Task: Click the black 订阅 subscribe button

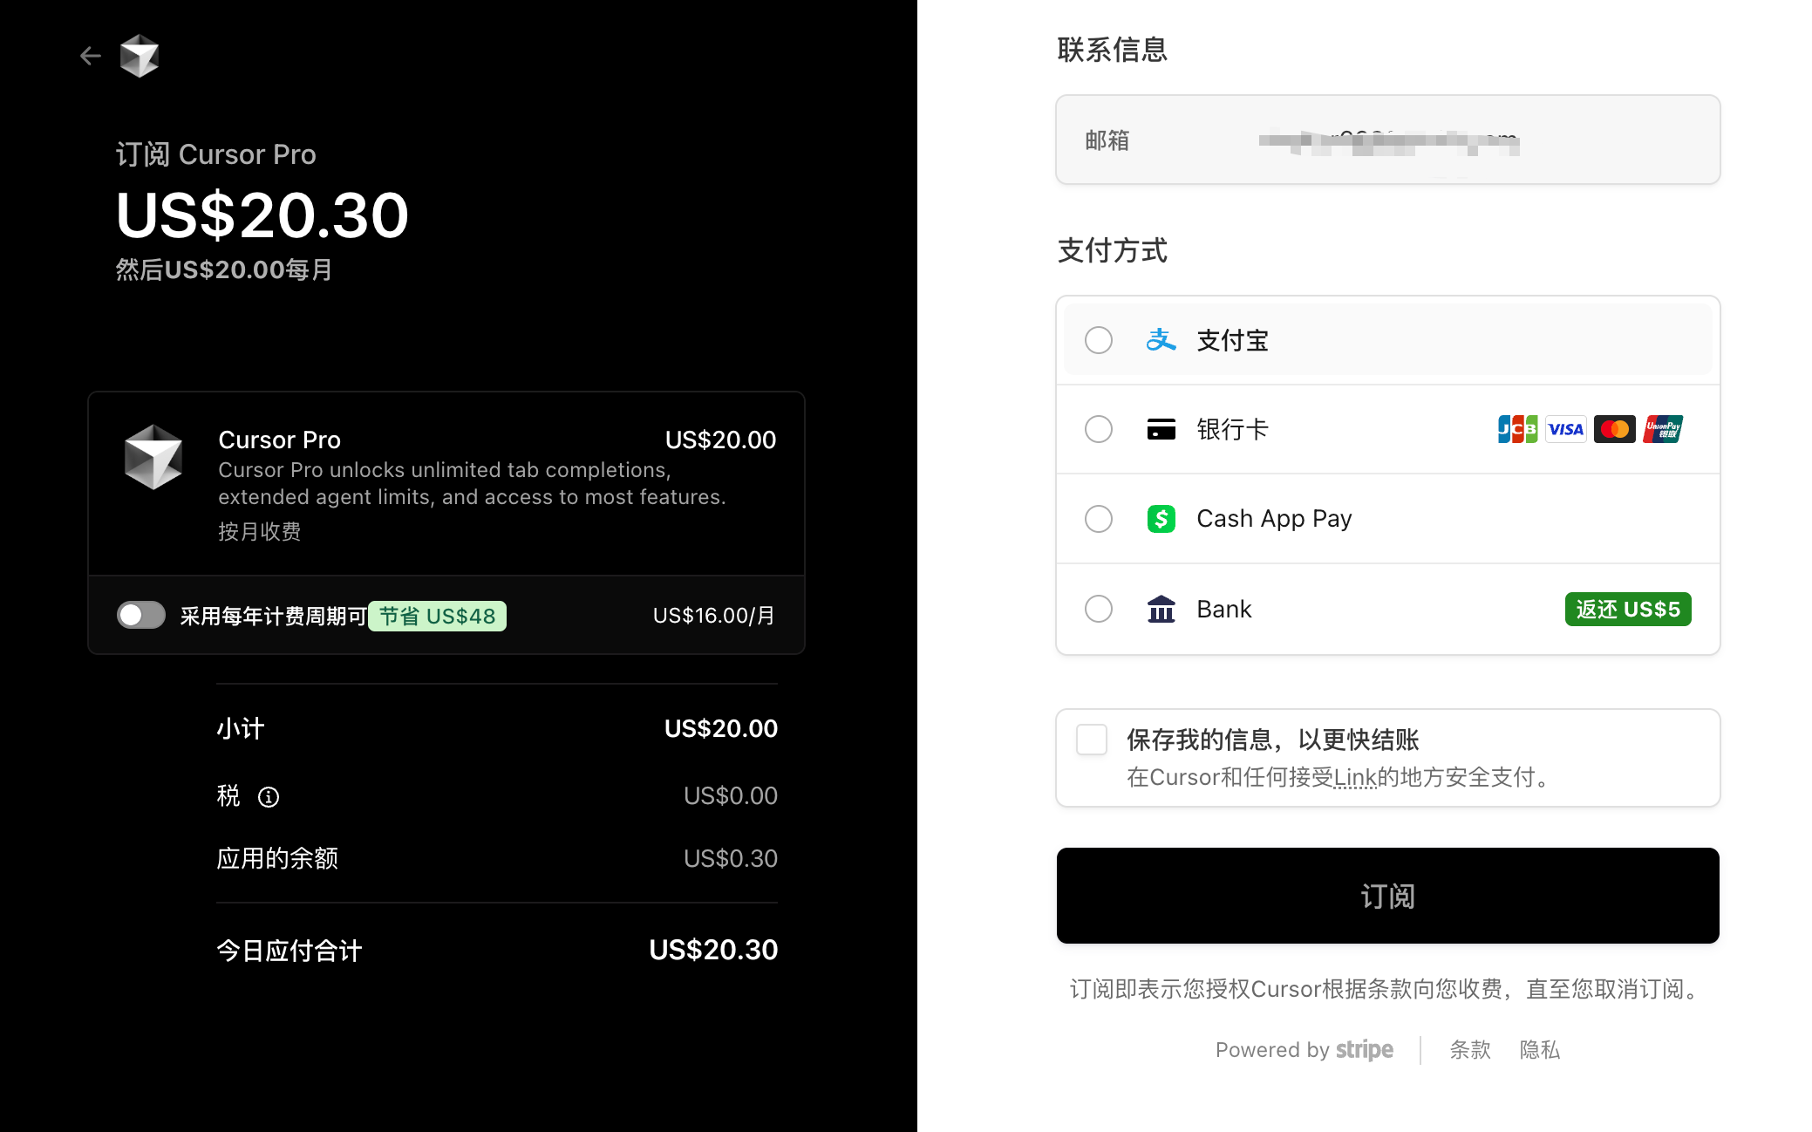Action: pyautogui.click(x=1387, y=896)
